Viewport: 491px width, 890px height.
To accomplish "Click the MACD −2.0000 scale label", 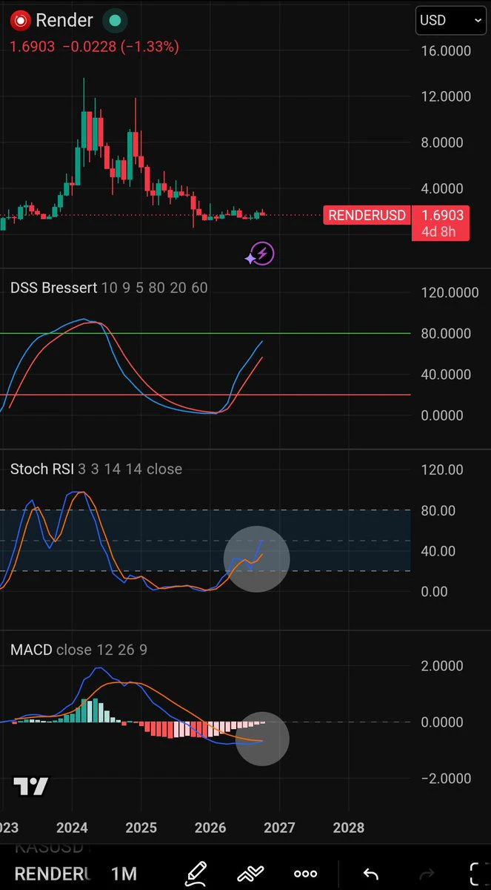I will click(446, 779).
